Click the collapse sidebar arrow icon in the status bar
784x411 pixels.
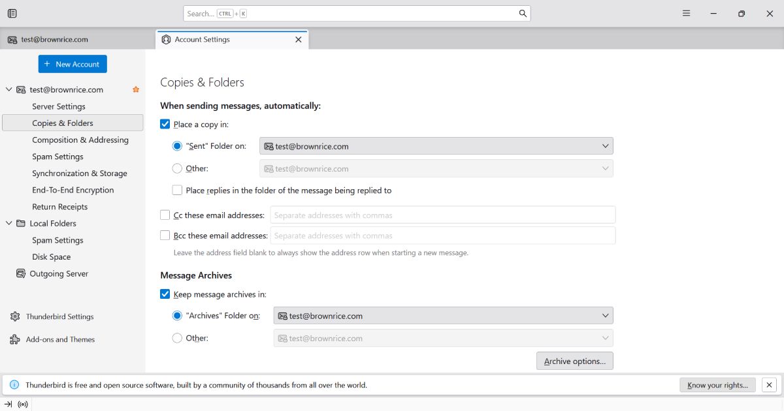[8, 404]
